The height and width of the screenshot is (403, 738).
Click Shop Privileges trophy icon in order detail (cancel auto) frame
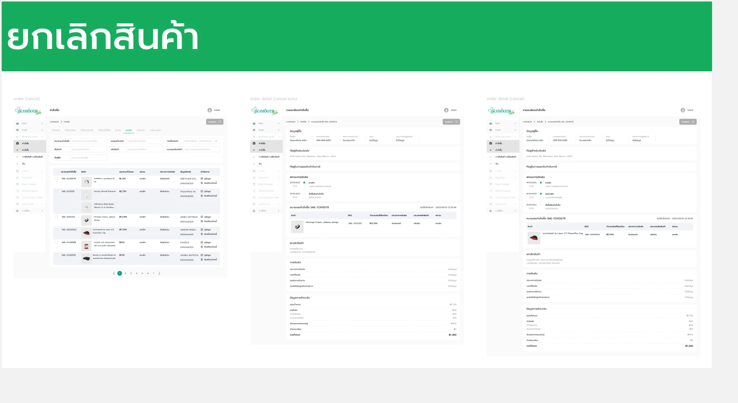254,184
